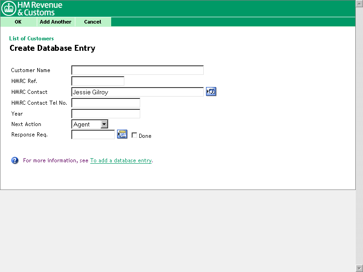Click the scrollbar down arrow
Image resolution: width=363 pixels, height=272 pixels.
click(x=359, y=268)
